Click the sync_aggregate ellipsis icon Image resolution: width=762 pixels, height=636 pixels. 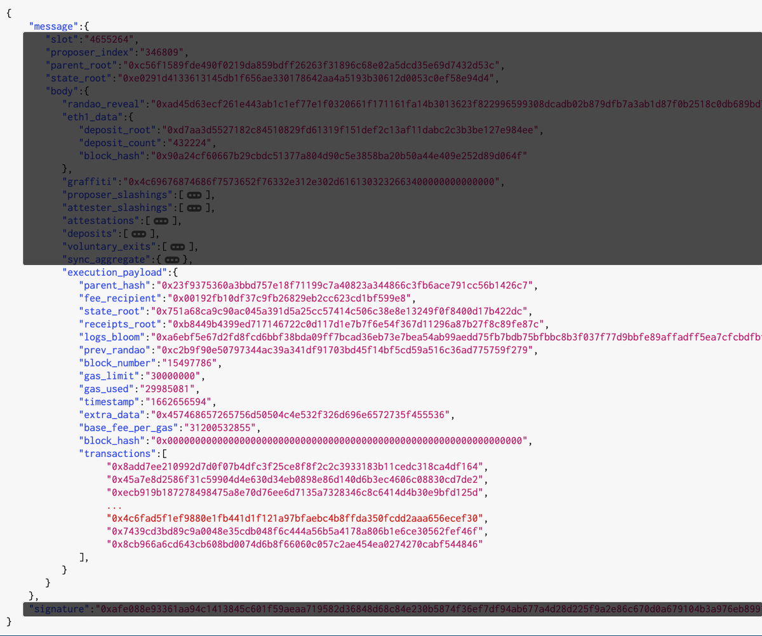(171, 260)
